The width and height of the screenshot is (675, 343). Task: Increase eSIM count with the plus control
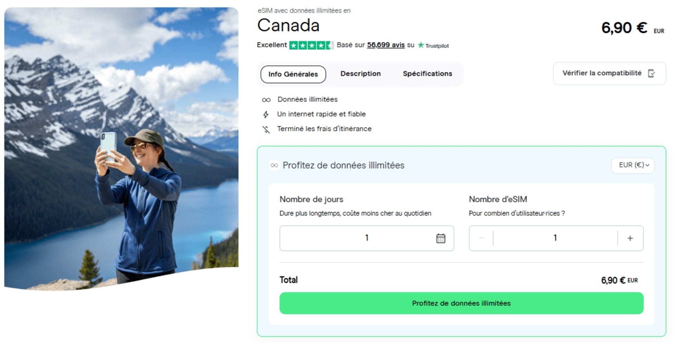pyautogui.click(x=629, y=238)
